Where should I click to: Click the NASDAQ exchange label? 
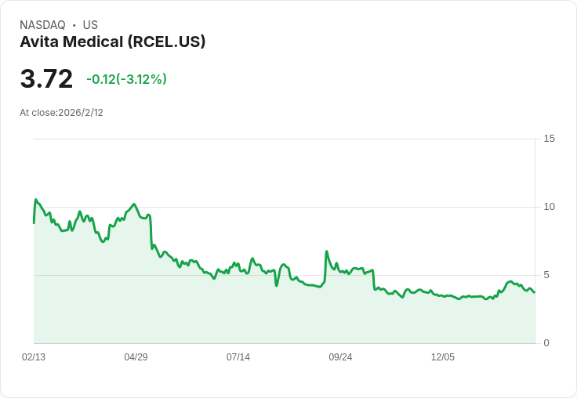42,25
